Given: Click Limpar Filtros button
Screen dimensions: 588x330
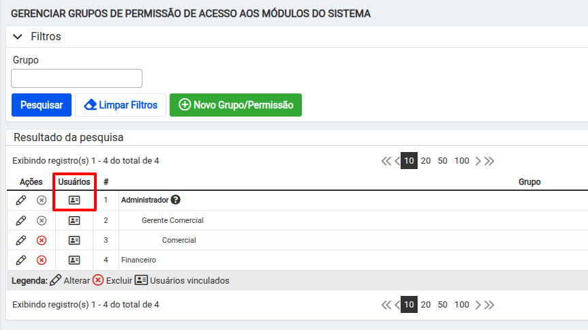Looking at the screenshot, I should (x=121, y=105).
